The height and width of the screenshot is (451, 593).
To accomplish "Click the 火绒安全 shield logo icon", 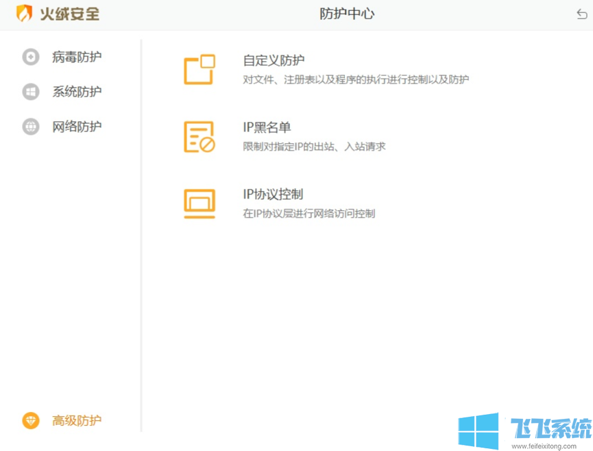I will click(x=23, y=14).
